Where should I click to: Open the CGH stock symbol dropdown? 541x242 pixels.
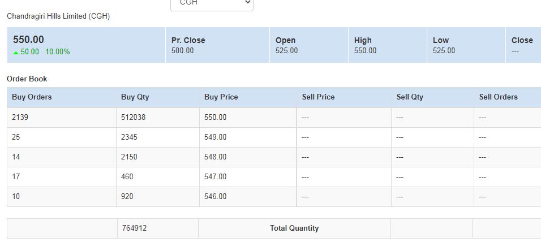point(212,3)
